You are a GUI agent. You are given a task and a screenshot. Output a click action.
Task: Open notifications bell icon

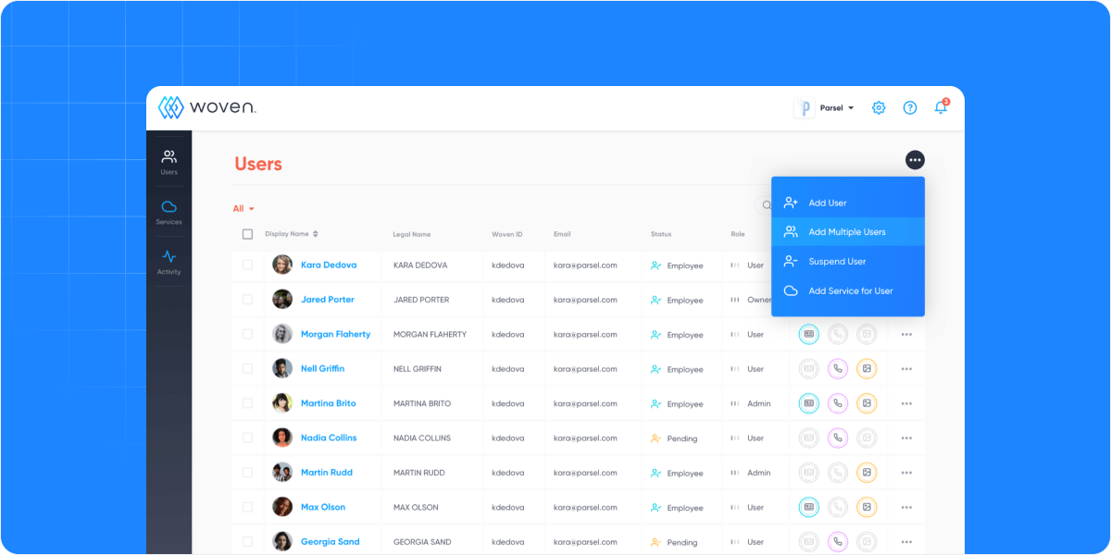[942, 106]
